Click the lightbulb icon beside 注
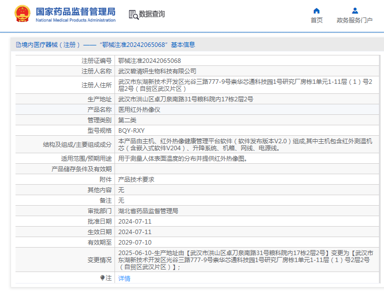Screen dimensions: 384x294 click(102, 278)
